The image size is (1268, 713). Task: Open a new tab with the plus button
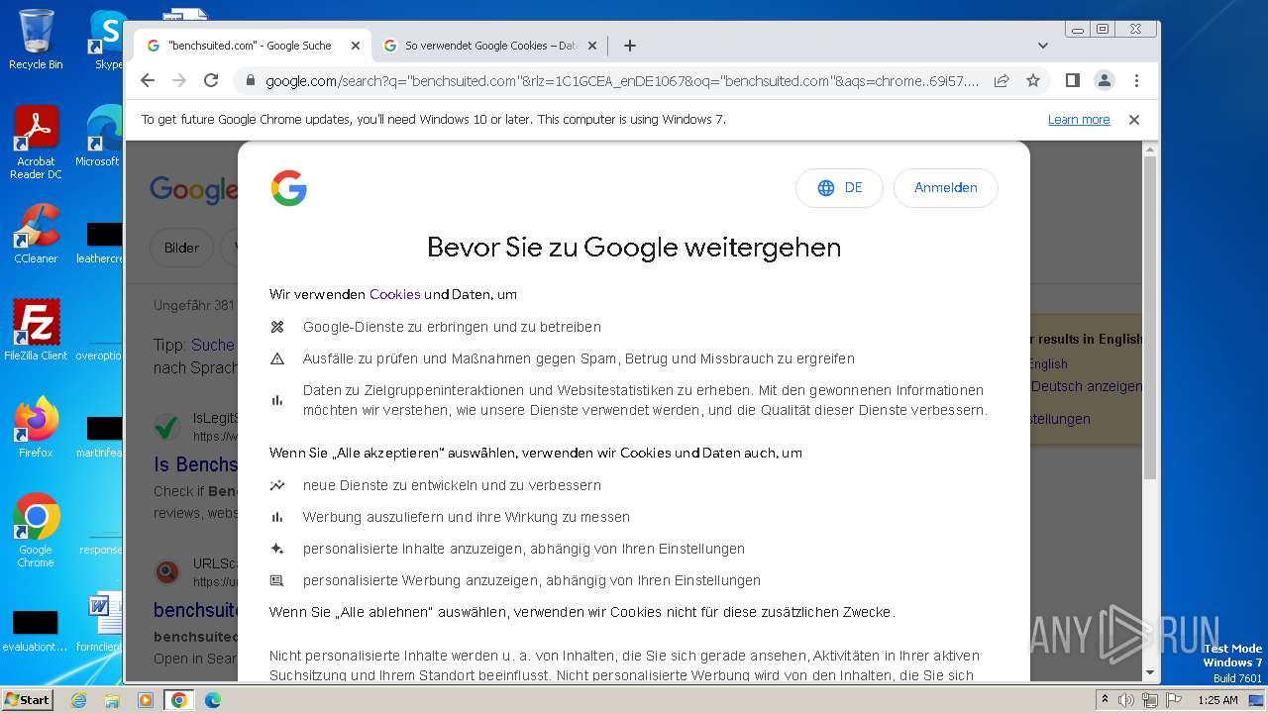coord(630,46)
